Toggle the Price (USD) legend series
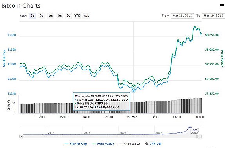Screen dimensions: 227x148 [x=103, y=144]
